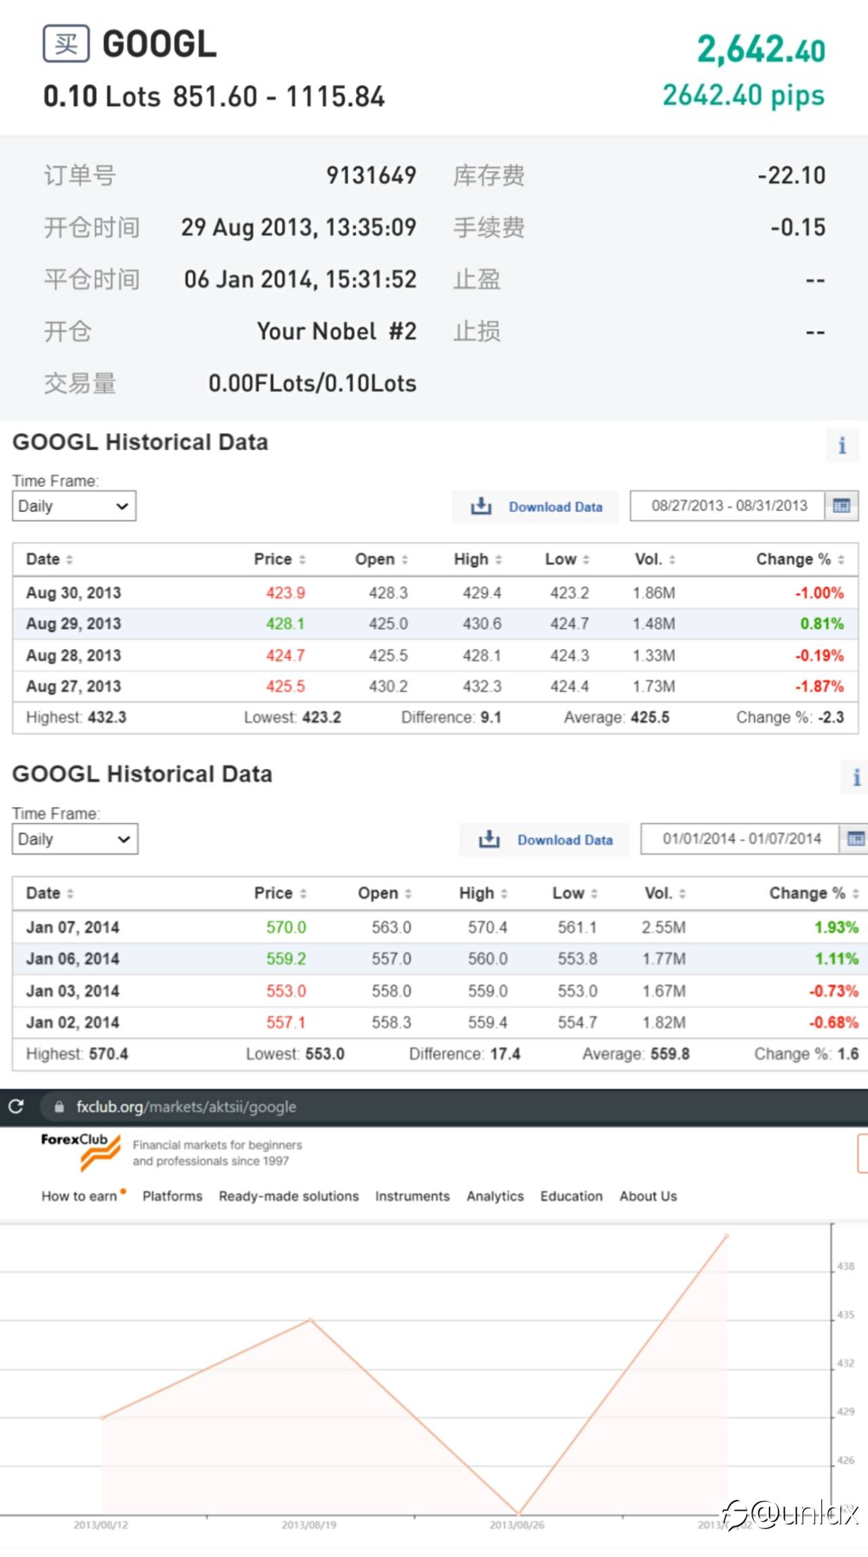The image size is (868, 1557).
Task: Select the Aug 30, 2013 row date
Action: pyautogui.click(x=73, y=593)
